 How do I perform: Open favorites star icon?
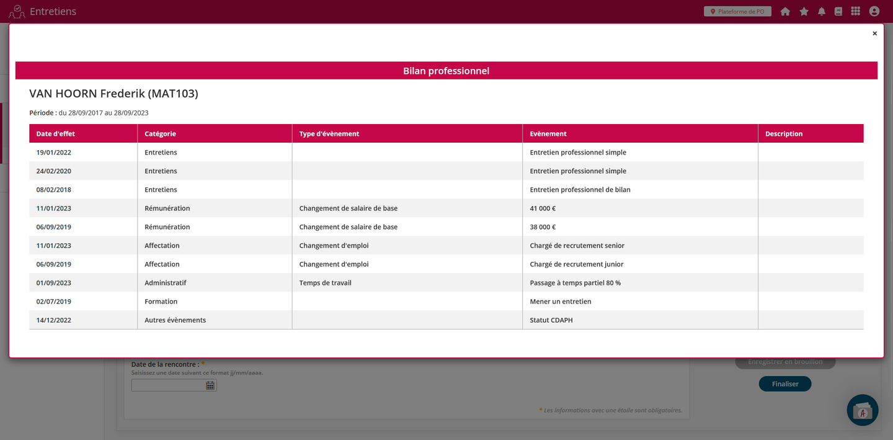[x=804, y=11]
